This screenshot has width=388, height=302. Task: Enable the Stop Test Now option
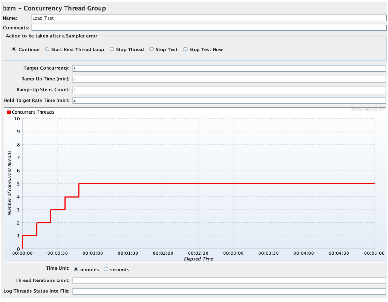(185, 49)
